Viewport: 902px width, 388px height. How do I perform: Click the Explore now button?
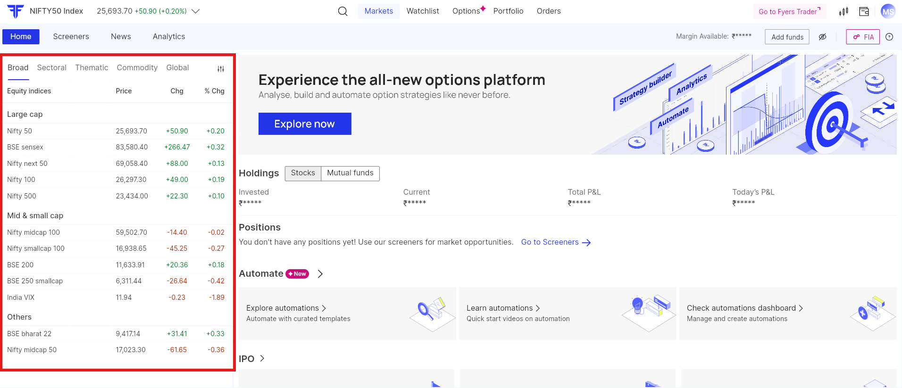tap(305, 124)
